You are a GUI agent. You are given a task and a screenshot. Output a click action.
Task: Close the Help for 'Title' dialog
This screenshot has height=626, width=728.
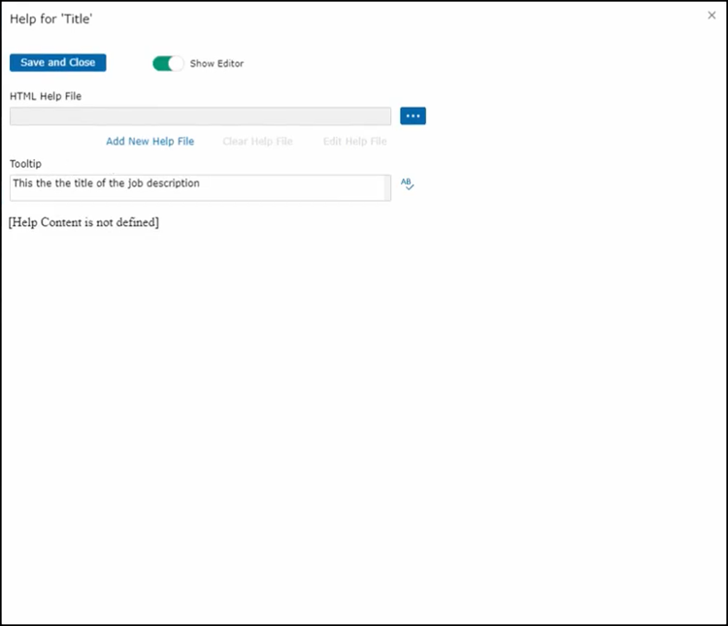tap(711, 16)
